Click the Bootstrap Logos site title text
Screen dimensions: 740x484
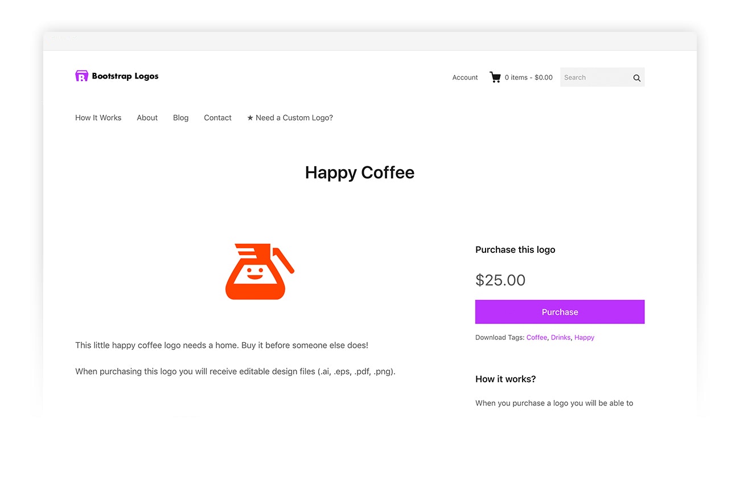125,76
